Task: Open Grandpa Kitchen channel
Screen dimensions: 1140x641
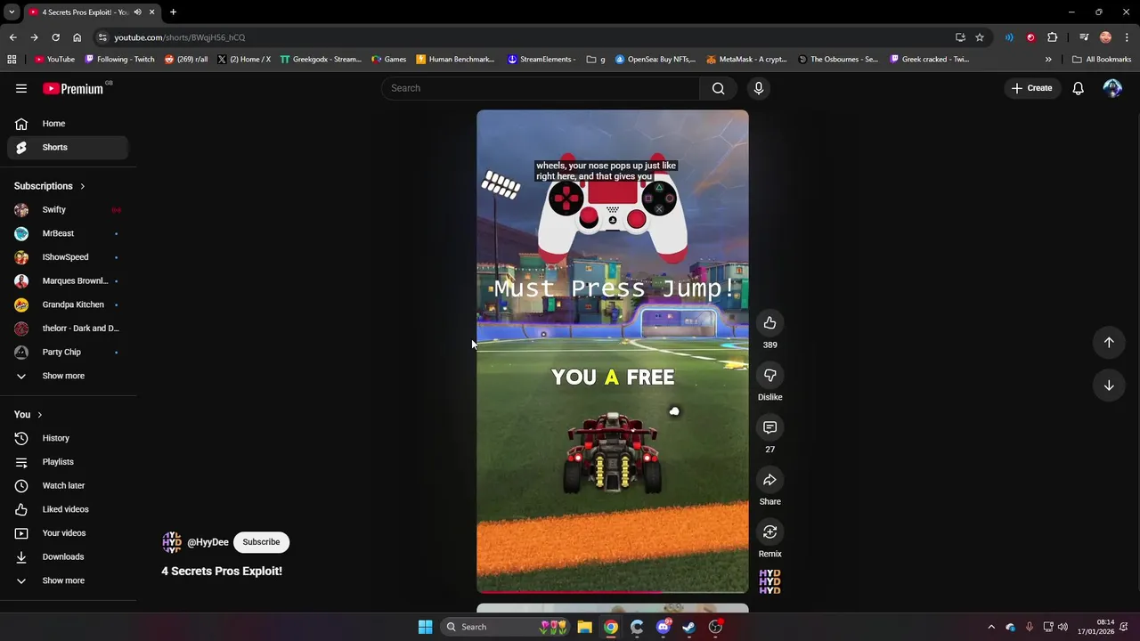Action: click(68, 304)
